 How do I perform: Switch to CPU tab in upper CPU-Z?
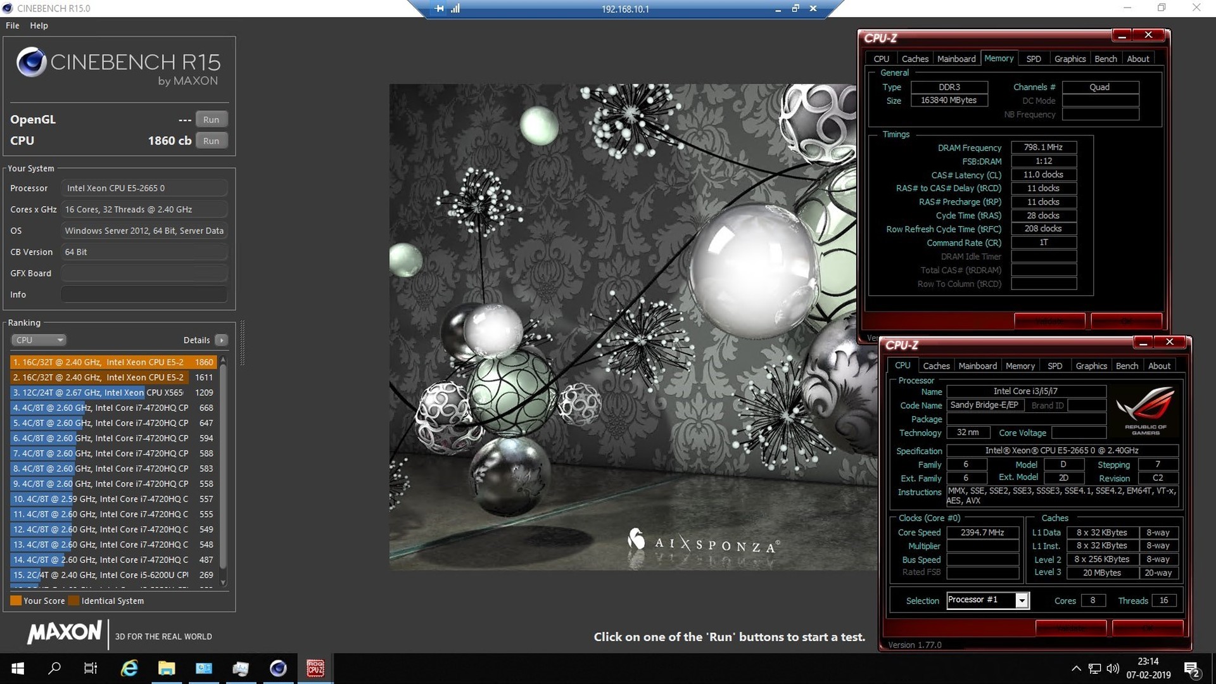click(881, 59)
